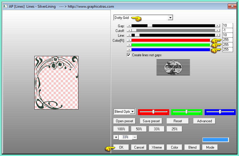Click the green value field
This screenshot has height=156, width=239.
pyautogui.click(x=227, y=45)
